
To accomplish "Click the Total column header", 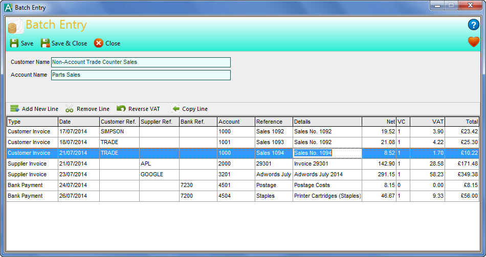I will 462,122.
